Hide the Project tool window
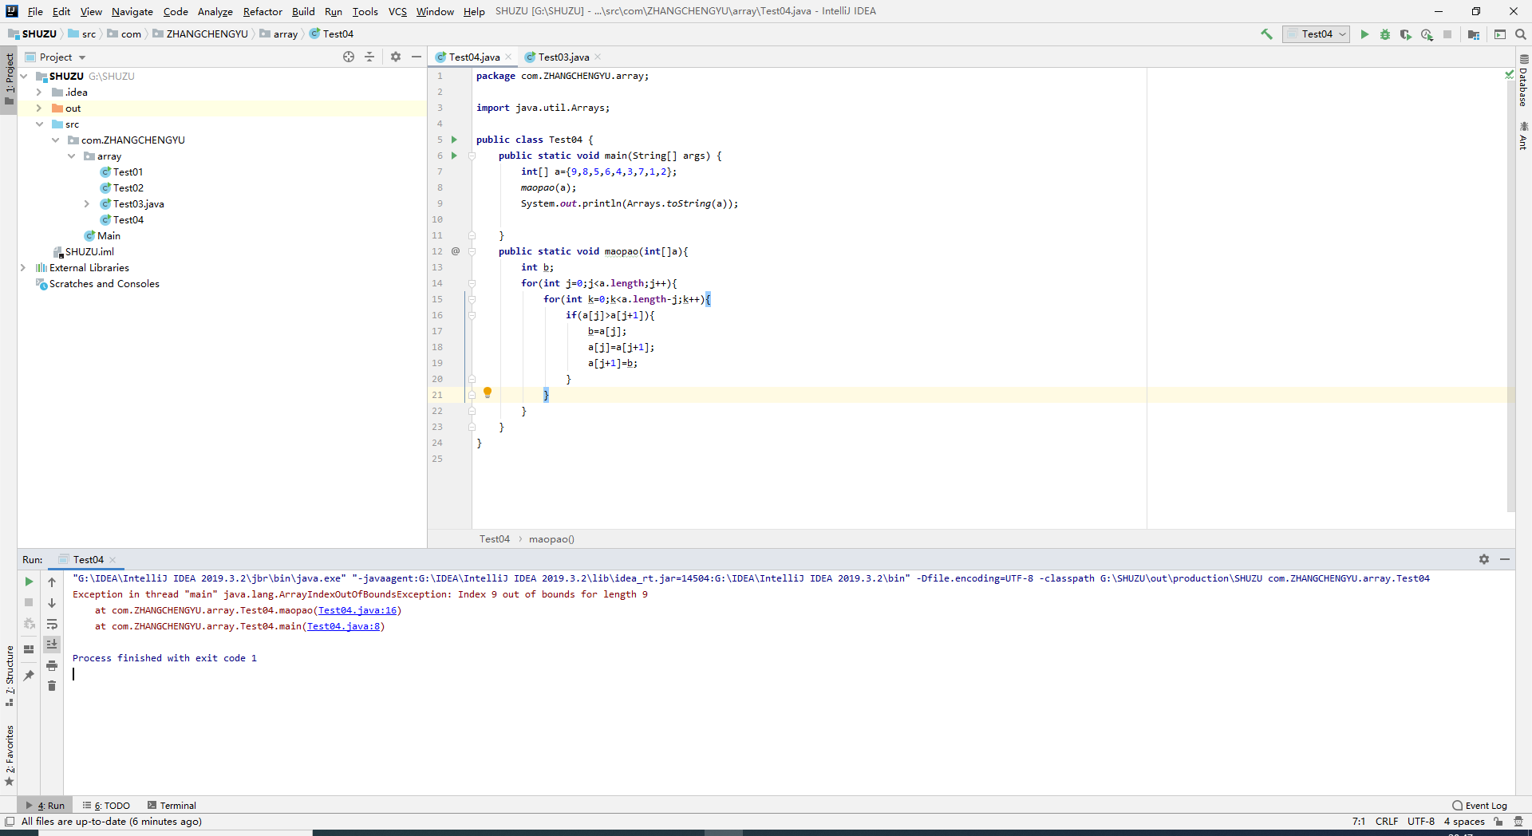This screenshot has height=836, width=1532. 417,57
